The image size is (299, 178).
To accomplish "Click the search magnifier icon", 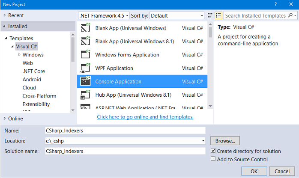I will coord(290,15).
